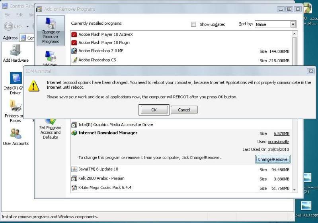
Task: Toggle the Show updates checkbox
Action: click(x=193, y=24)
